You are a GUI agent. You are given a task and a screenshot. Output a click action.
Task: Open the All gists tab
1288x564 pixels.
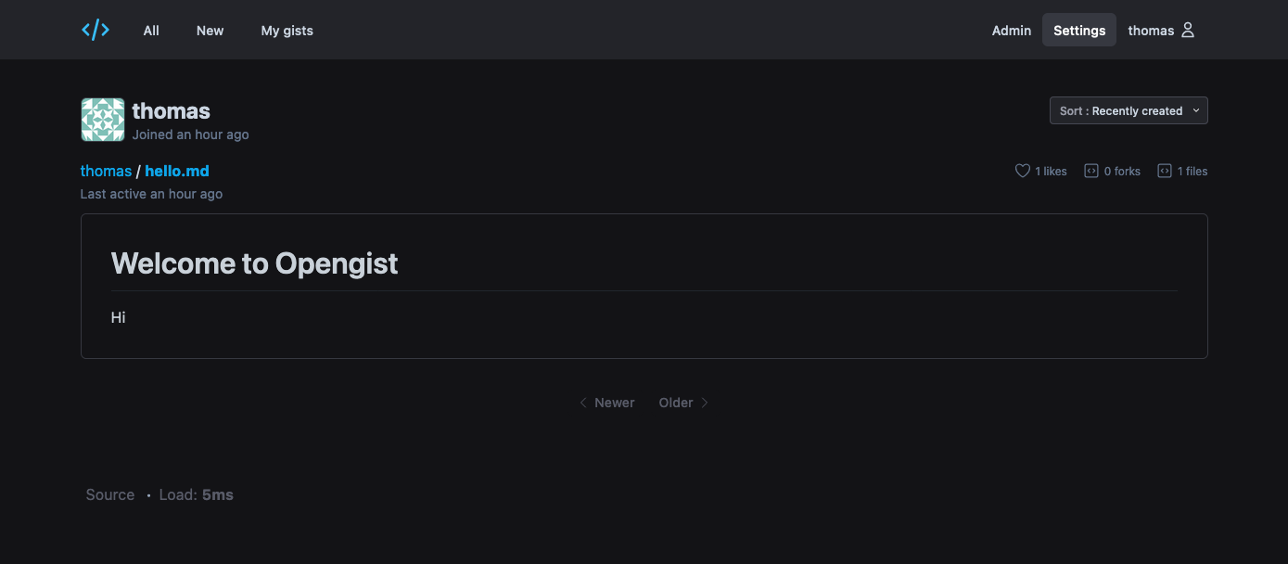(151, 30)
